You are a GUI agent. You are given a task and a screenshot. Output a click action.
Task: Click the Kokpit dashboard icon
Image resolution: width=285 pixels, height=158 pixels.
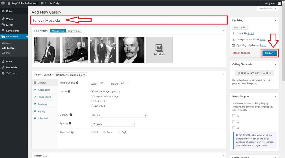[3, 11]
